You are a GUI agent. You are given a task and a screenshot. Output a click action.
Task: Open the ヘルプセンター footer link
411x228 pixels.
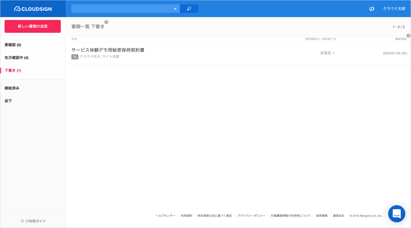(166, 216)
